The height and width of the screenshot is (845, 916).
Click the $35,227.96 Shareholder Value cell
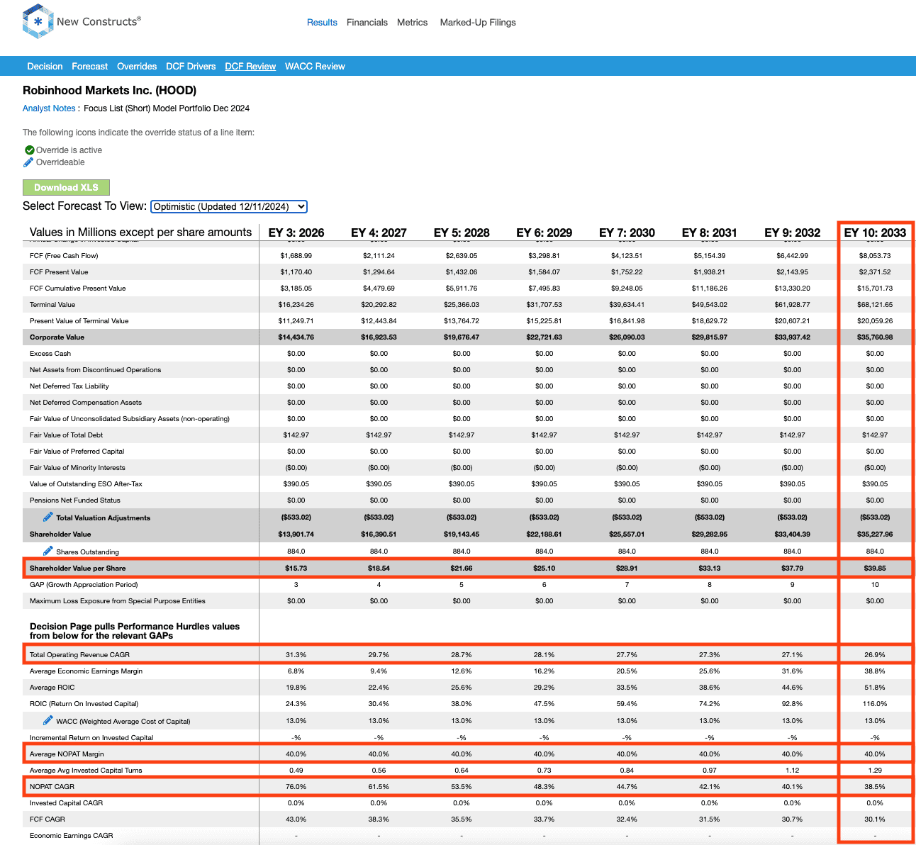(875, 535)
